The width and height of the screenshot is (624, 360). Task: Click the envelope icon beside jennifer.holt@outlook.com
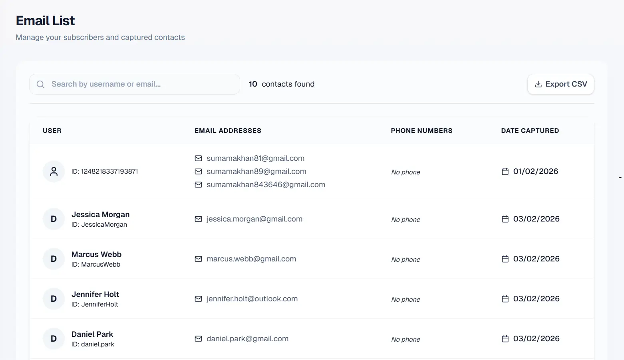[199, 299]
